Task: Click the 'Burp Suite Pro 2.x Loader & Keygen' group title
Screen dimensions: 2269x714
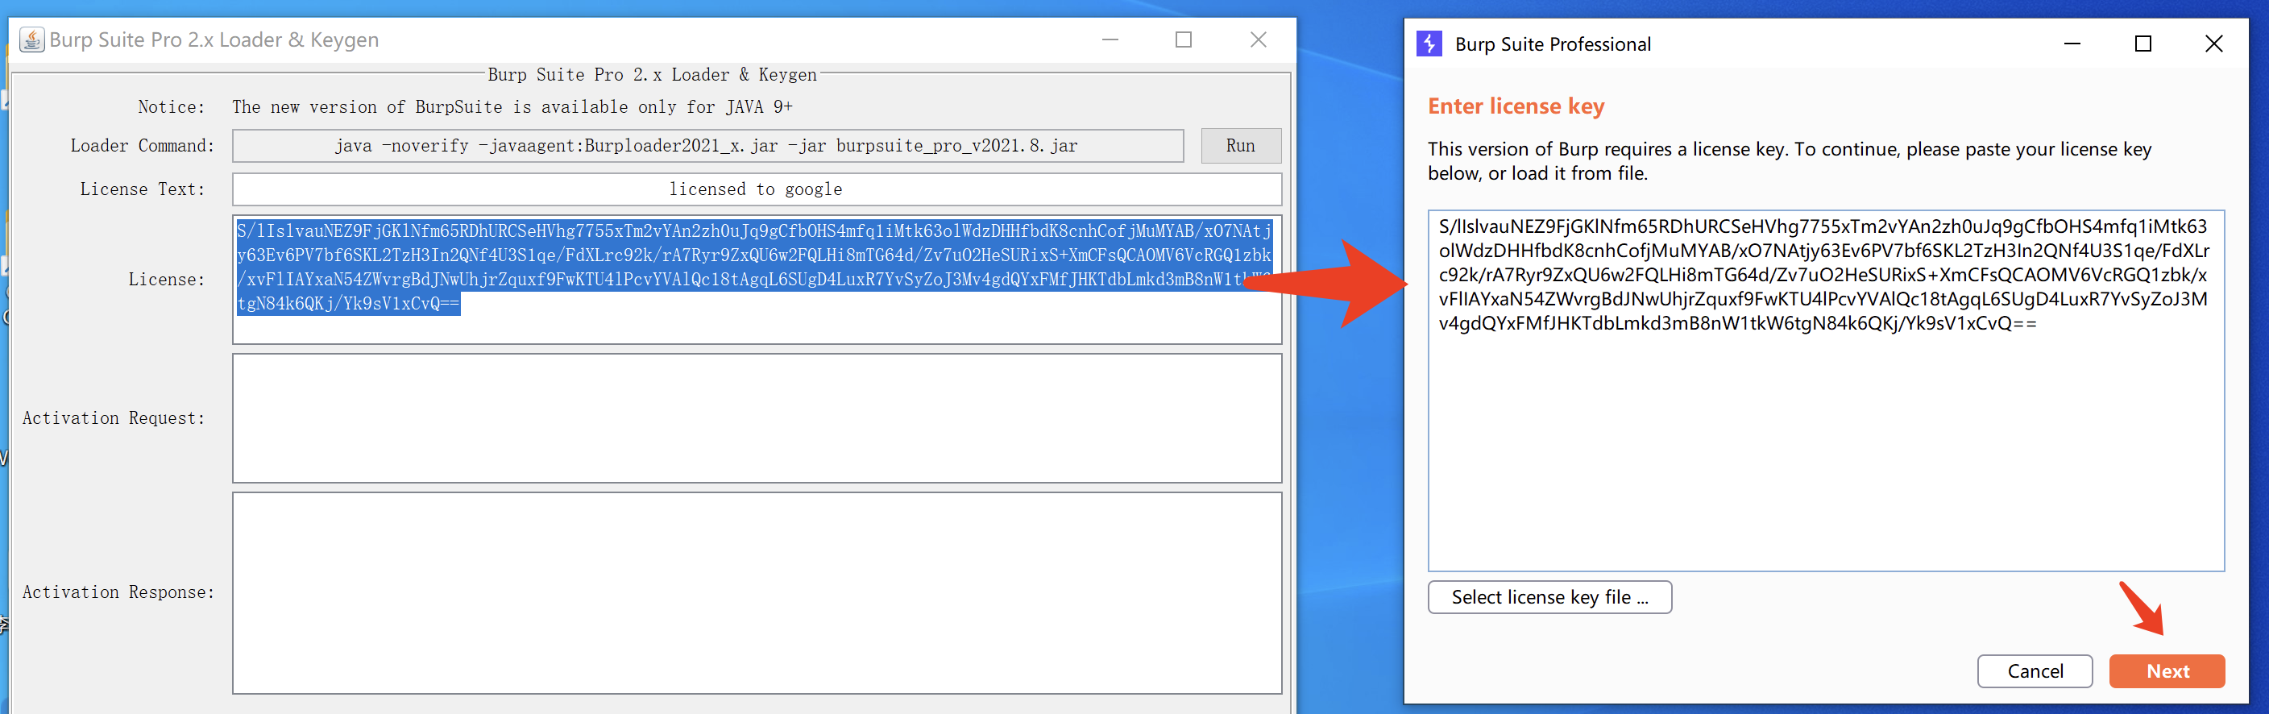Action: (x=652, y=75)
